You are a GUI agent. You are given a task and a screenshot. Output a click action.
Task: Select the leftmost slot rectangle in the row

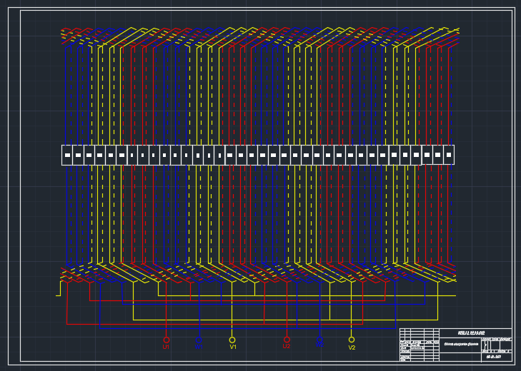click(x=67, y=155)
